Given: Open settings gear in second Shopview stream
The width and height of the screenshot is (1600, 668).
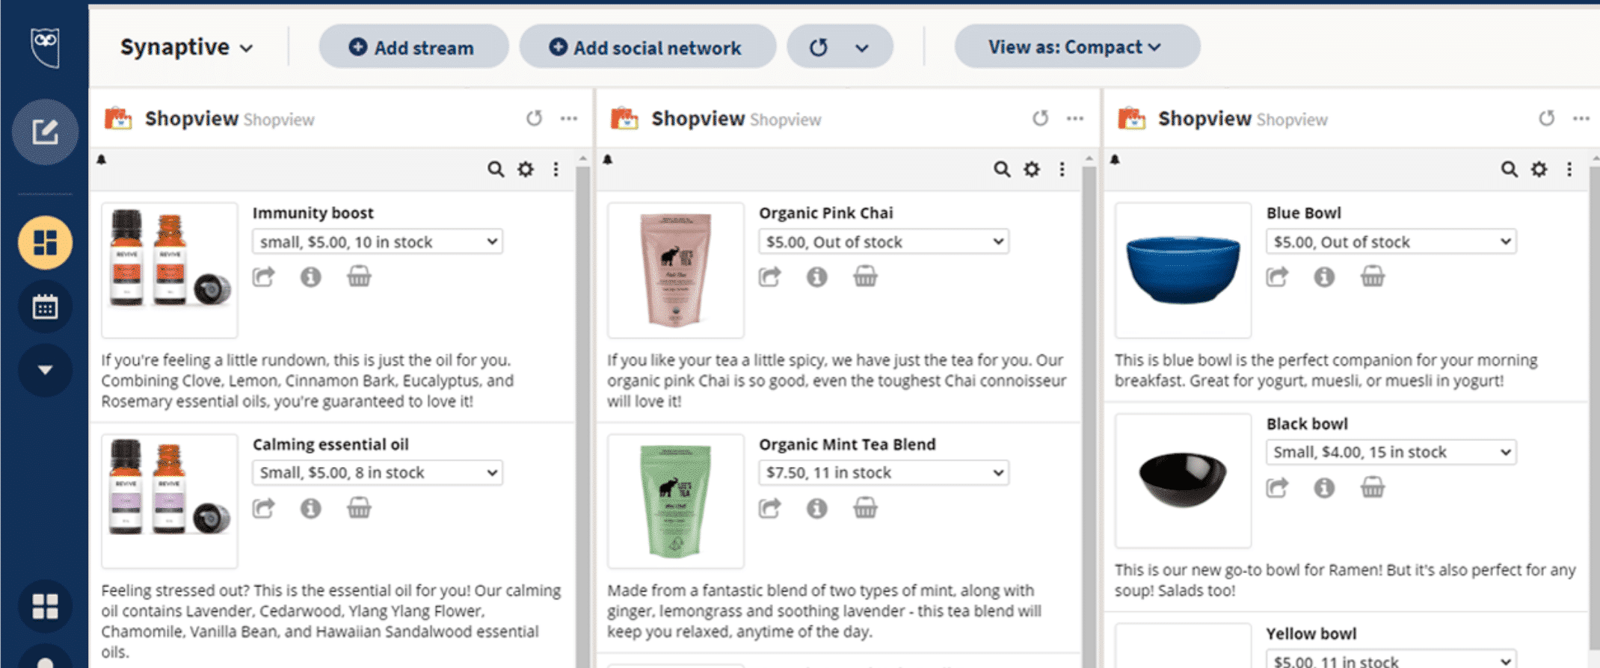Looking at the screenshot, I should tap(1032, 170).
